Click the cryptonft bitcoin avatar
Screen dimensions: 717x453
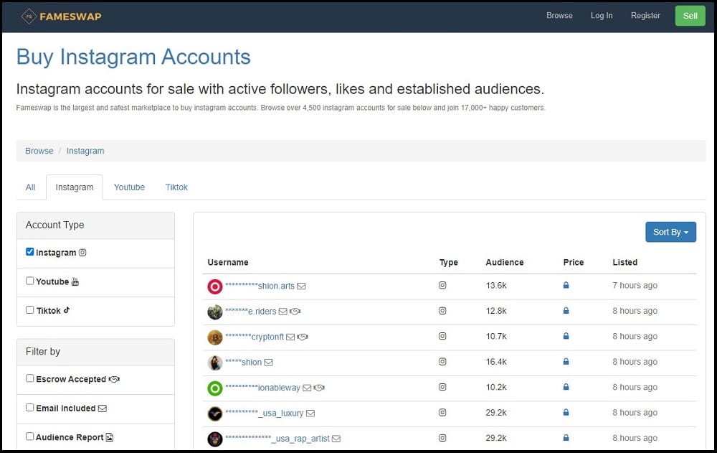(215, 337)
